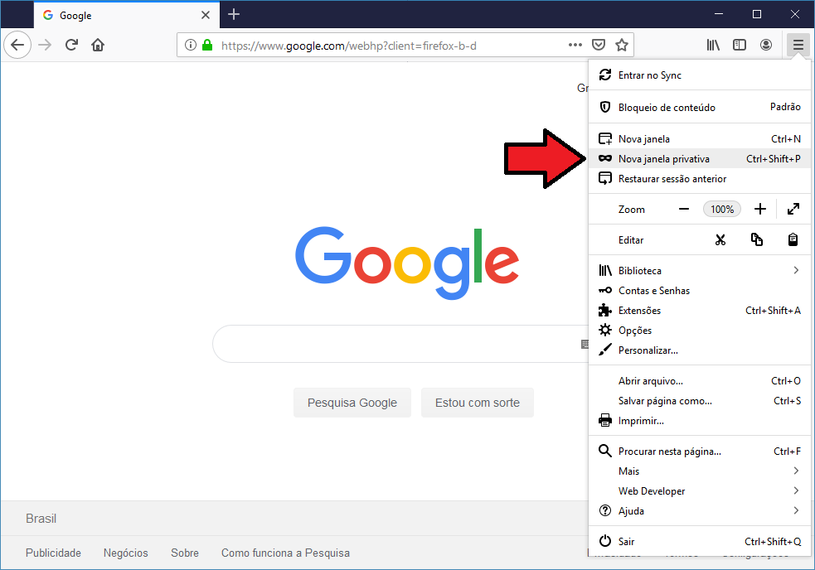The width and height of the screenshot is (815, 570).
Task: Click the forward navigation arrow
Action: [46, 46]
